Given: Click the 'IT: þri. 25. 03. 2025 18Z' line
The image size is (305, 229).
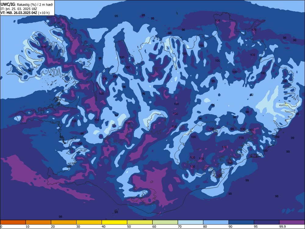Looking at the screenshot, I should pyautogui.click(x=19, y=9).
